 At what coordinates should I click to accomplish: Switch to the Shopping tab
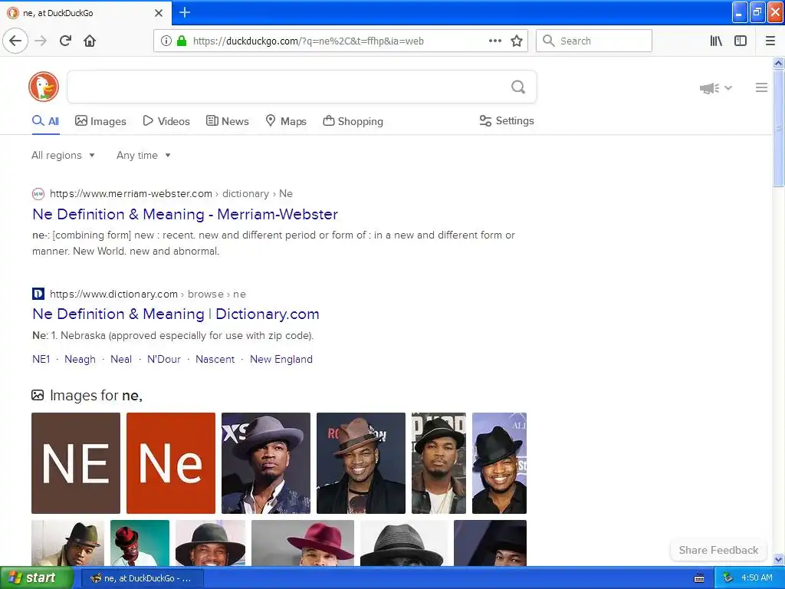coord(353,121)
